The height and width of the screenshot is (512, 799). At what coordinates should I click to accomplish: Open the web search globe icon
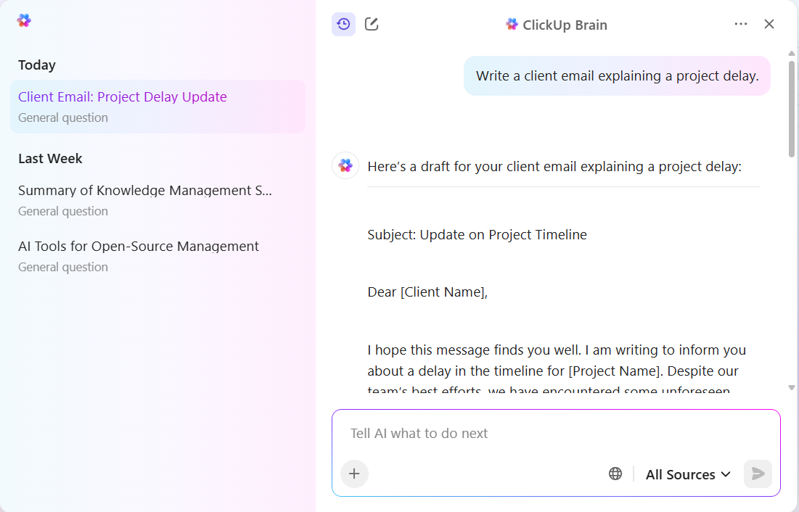[615, 473]
